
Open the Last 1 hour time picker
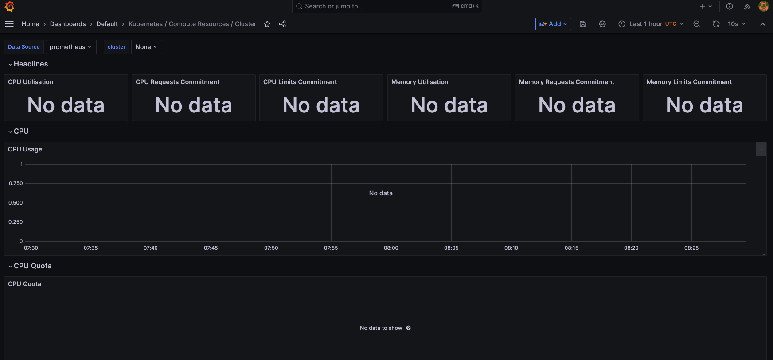pos(651,24)
